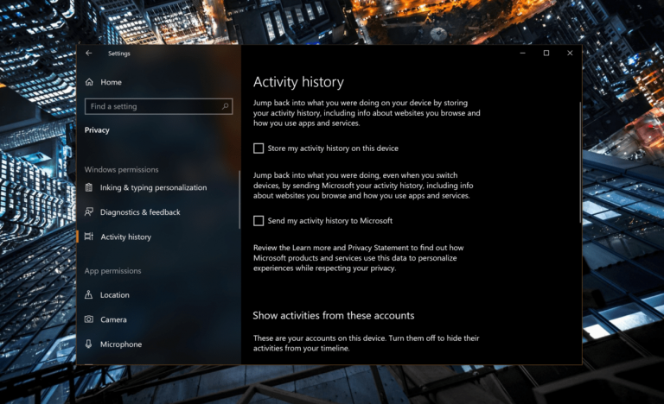Select the Microphone icon in sidebar
This screenshot has height=404, width=664.
pyautogui.click(x=88, y=344)
